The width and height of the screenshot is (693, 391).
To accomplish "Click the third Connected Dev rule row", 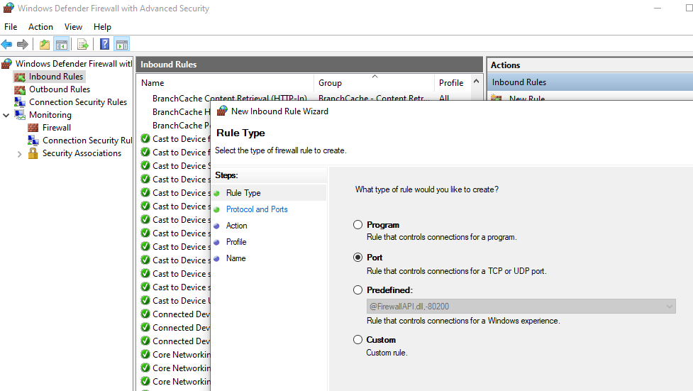I will [181, 341].
